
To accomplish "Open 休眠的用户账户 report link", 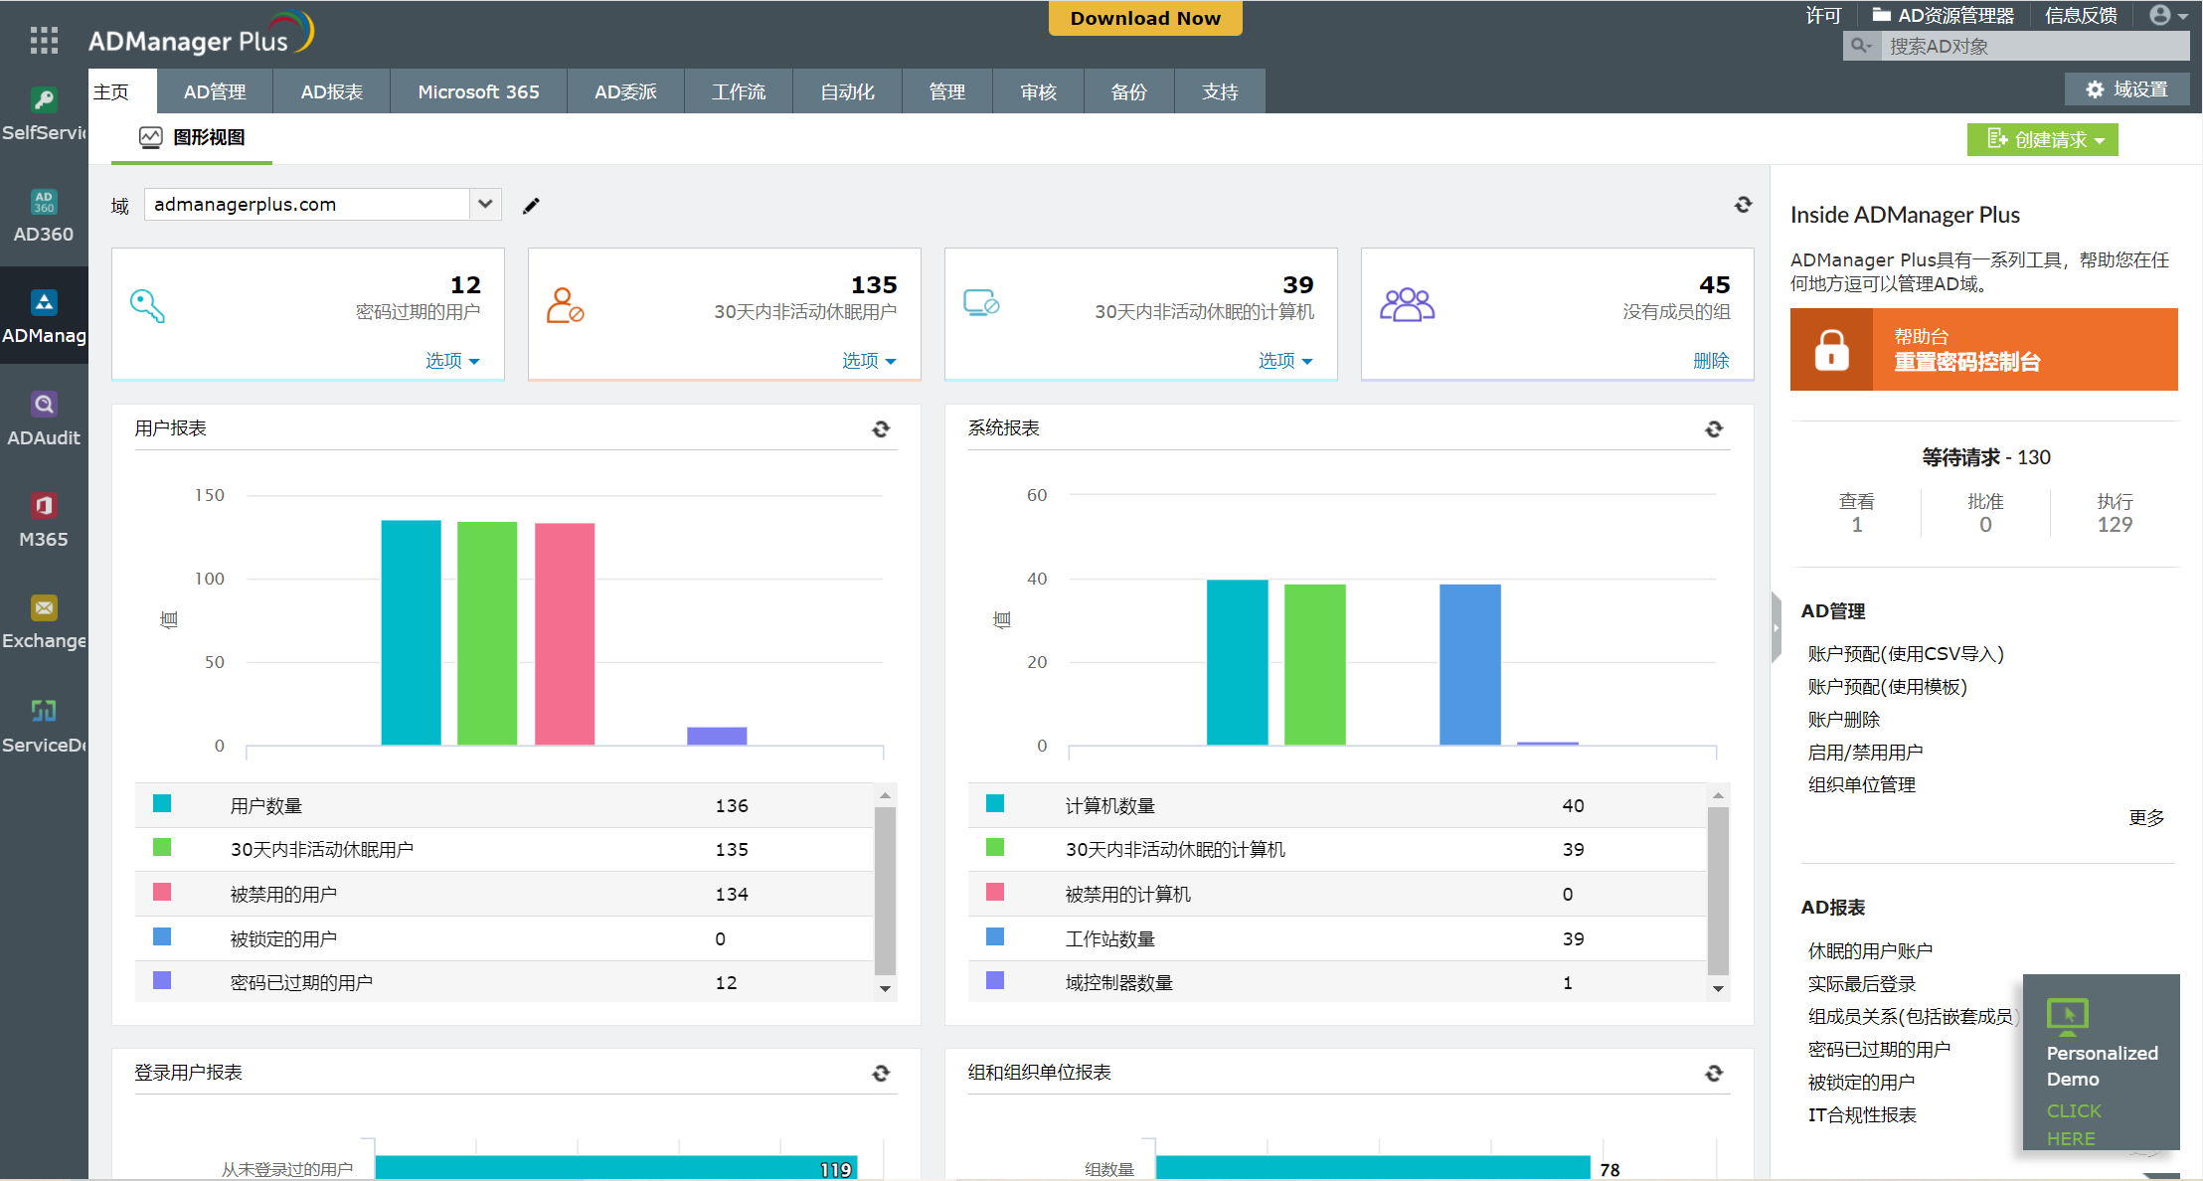I will coord(1870,950).
